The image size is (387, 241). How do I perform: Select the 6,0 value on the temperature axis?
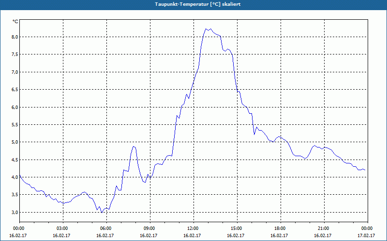pos(15,107)
